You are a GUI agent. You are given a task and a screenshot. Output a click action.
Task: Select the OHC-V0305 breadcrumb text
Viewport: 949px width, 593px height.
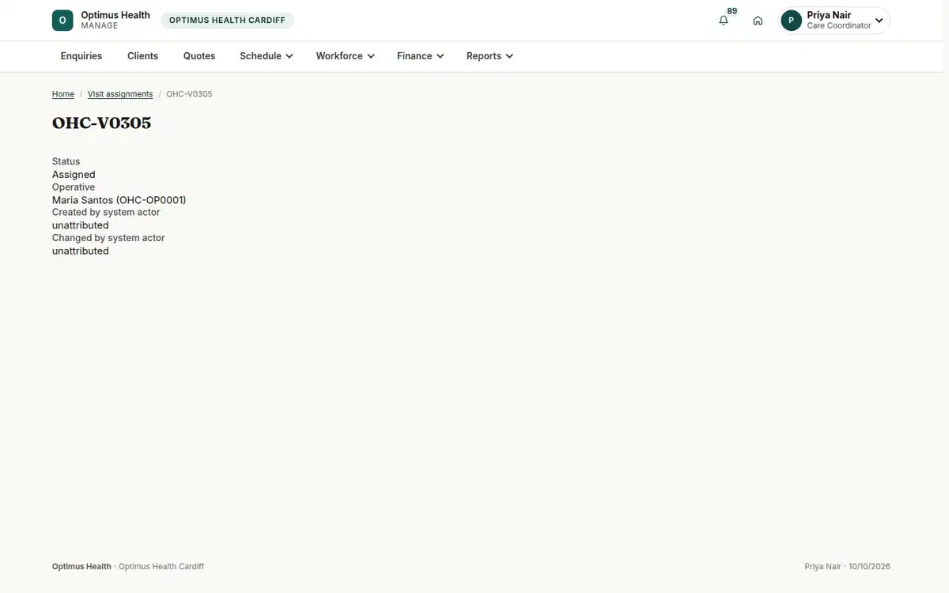[189, 94]
